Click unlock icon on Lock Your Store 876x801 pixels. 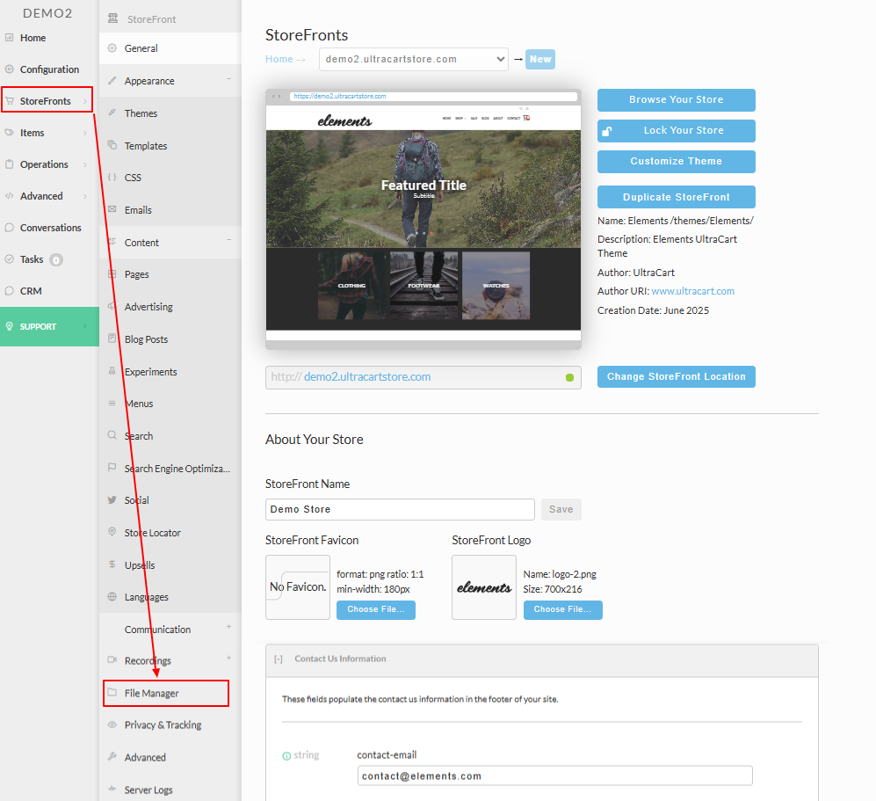[607, 131]
